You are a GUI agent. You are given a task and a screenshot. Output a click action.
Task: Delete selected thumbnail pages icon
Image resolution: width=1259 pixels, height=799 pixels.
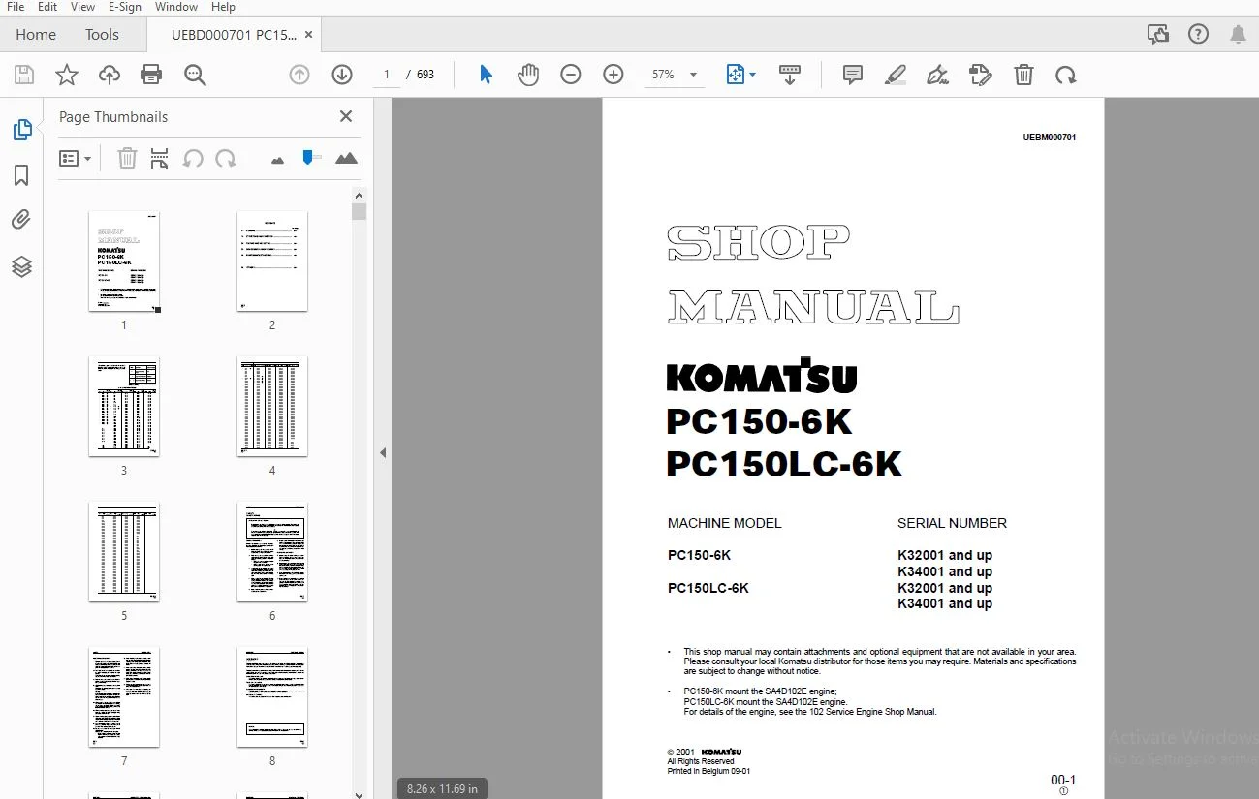(x=127, y=158)
